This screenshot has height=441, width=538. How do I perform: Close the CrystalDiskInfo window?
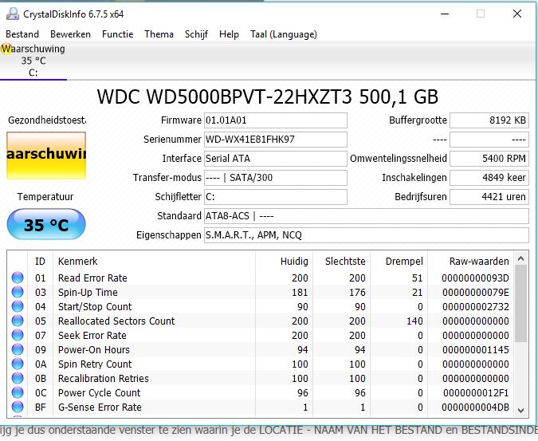click(x=517, y=14)
